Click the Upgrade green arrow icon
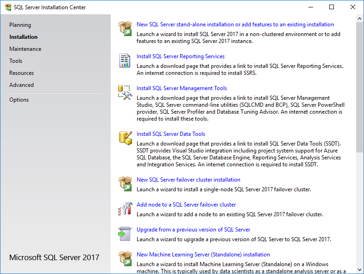 pos(125,234)
